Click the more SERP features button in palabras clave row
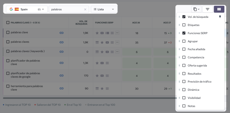Screen dimensions: 230x113 tap(117, 33)
